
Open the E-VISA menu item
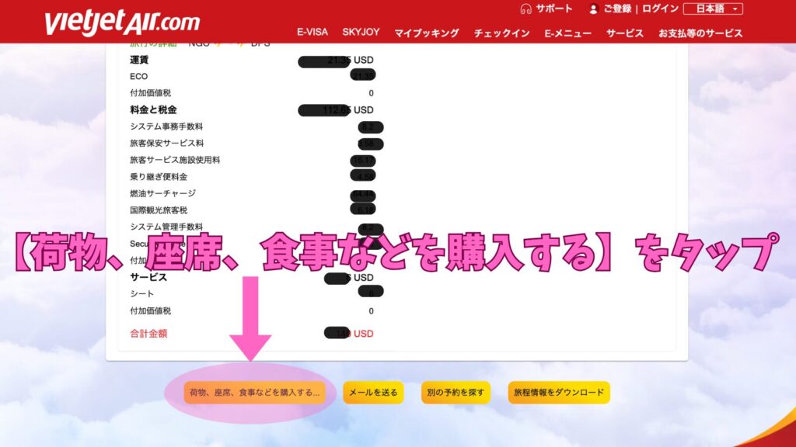click(x=312, y=33)
